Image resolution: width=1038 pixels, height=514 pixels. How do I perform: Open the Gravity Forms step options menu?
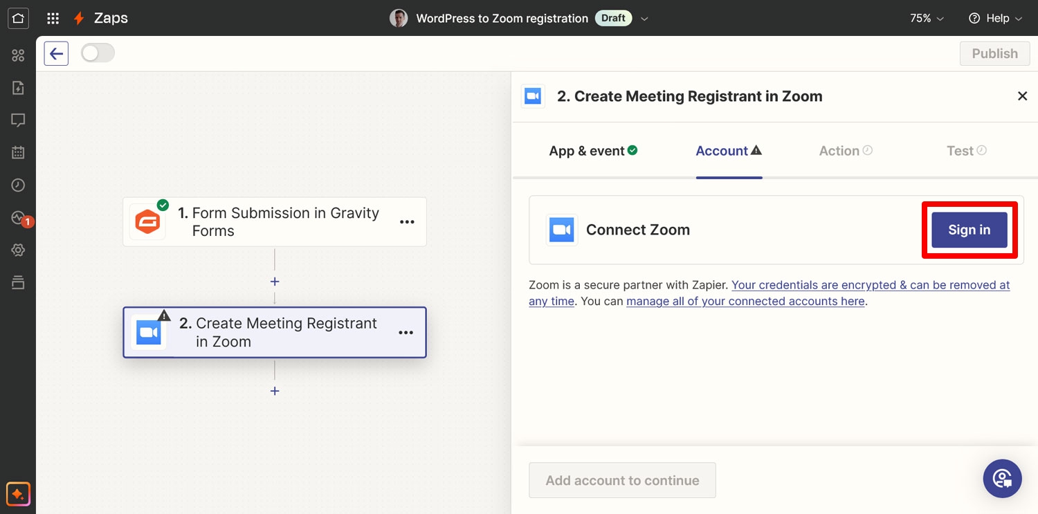tap(407, 222)
